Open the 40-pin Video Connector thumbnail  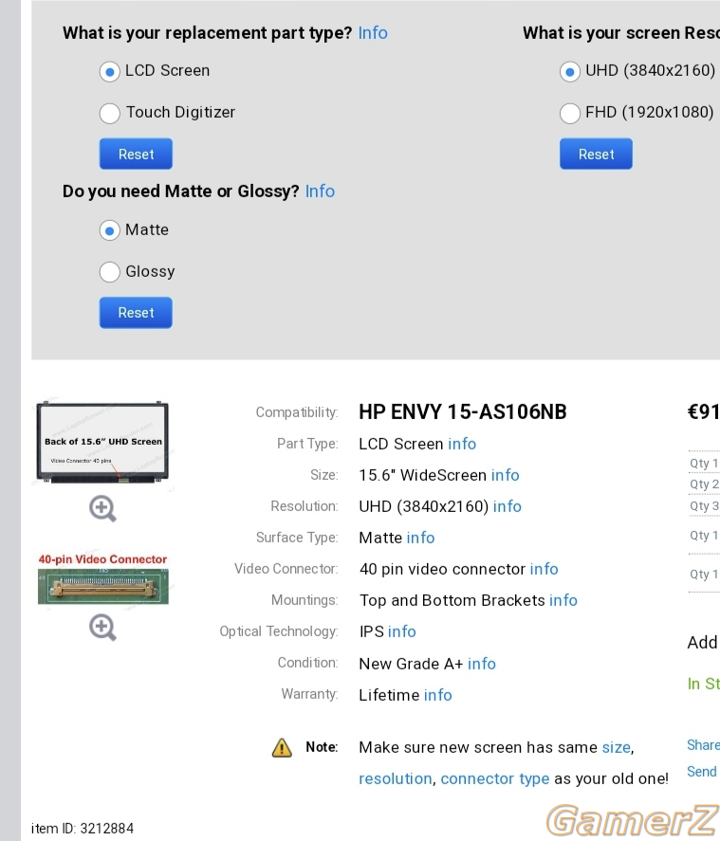click(x=102, y=578)
